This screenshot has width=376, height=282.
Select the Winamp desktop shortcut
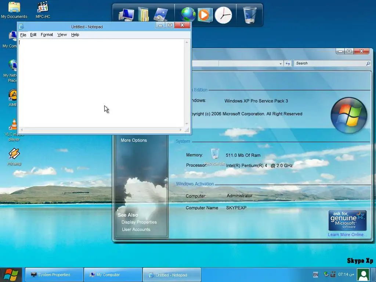pos(14,157)
